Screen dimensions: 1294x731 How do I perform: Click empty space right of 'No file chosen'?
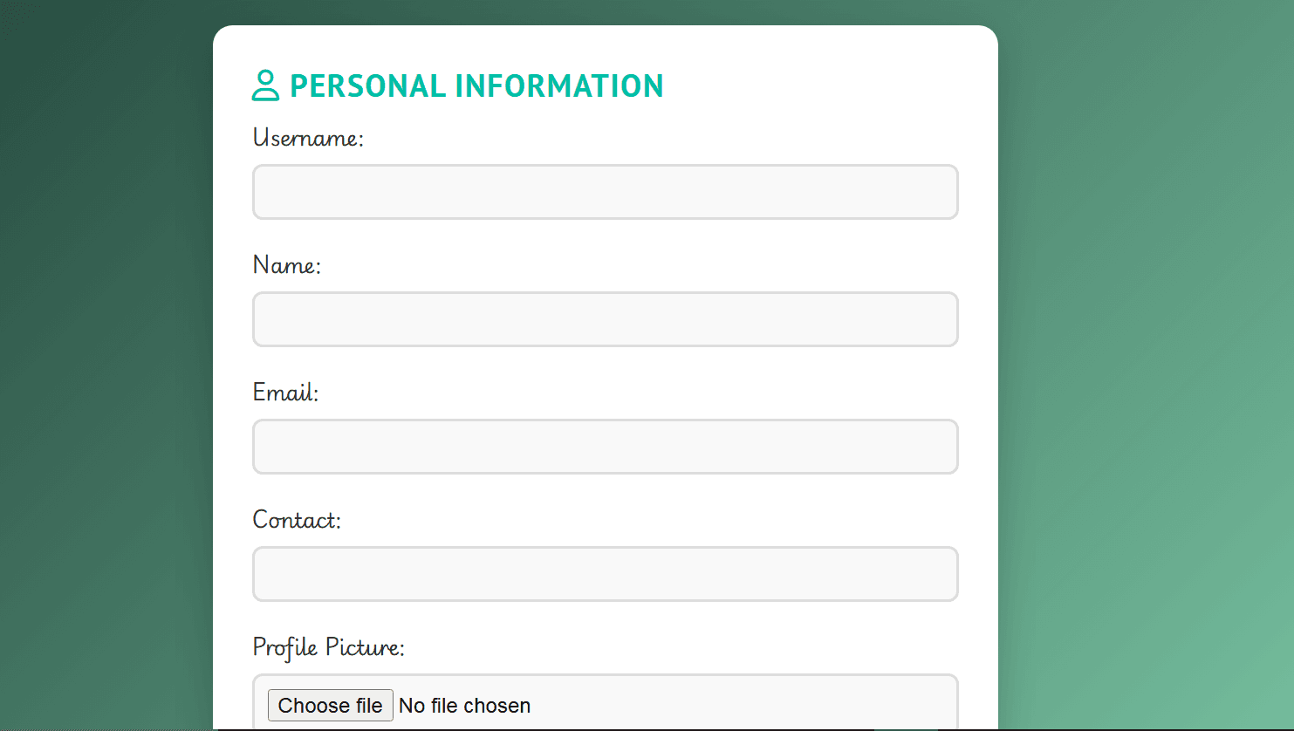click(x=742, y=706)
